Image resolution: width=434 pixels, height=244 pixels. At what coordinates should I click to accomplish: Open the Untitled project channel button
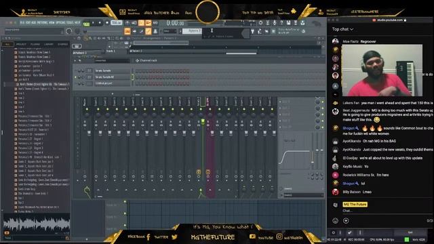(112, 83)
